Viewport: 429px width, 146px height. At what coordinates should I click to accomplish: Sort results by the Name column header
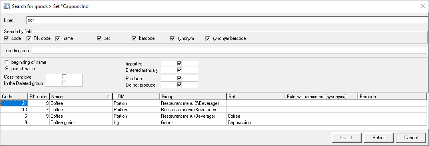(x=81, y=97)
